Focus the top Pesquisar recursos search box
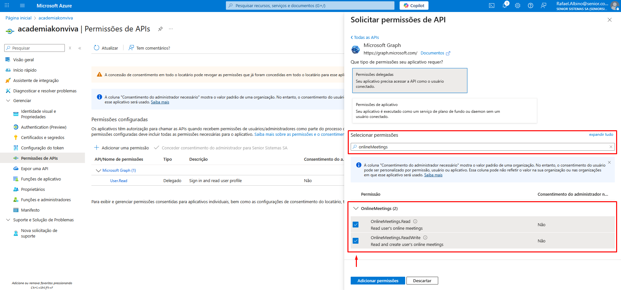This screenshot has height=290, width=621. [310, 6]
